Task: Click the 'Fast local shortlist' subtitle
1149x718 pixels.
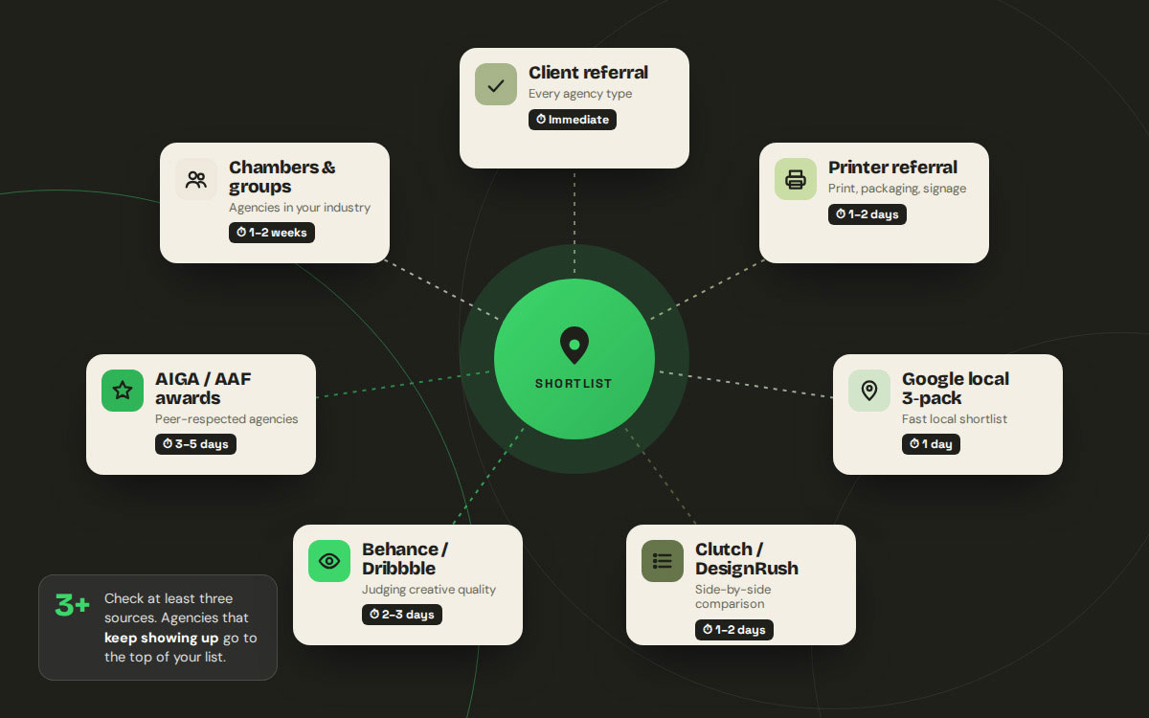Action: pos(955,419)
